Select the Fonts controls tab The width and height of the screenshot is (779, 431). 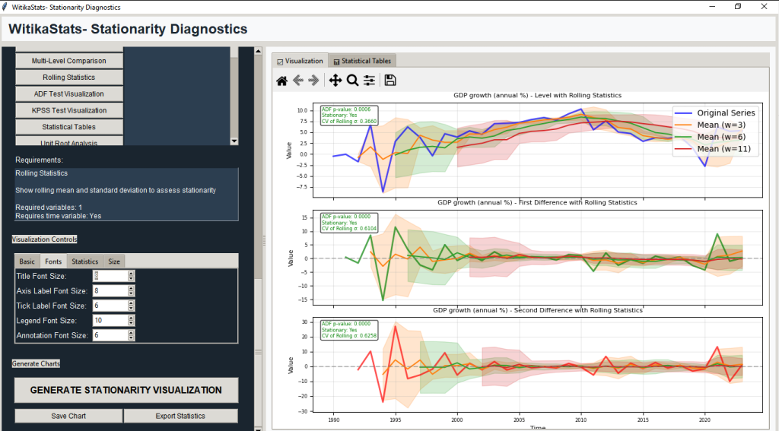[x=53, y=261]
